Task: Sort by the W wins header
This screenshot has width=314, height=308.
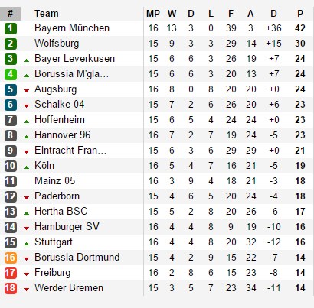Action: 172,14
